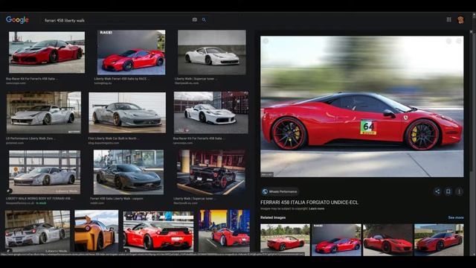Select silver Ferrari rear view thumbnail
The width and height of the screenshot is (476, 268).
(37, 231)
